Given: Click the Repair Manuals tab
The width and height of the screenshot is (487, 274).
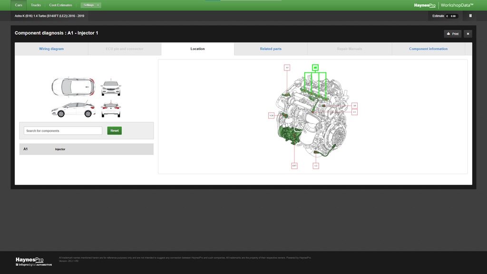Looking at the screenshot, I should click(350, 49).
